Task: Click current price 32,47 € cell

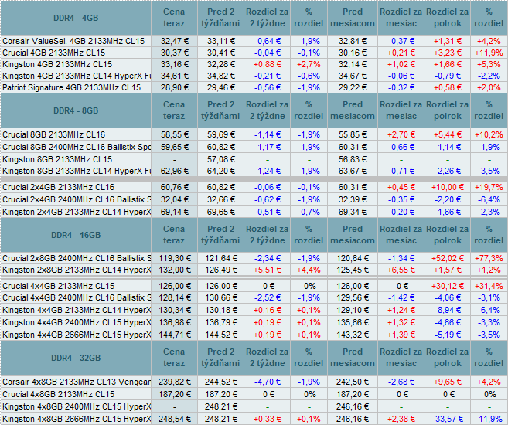Action: 174,41
